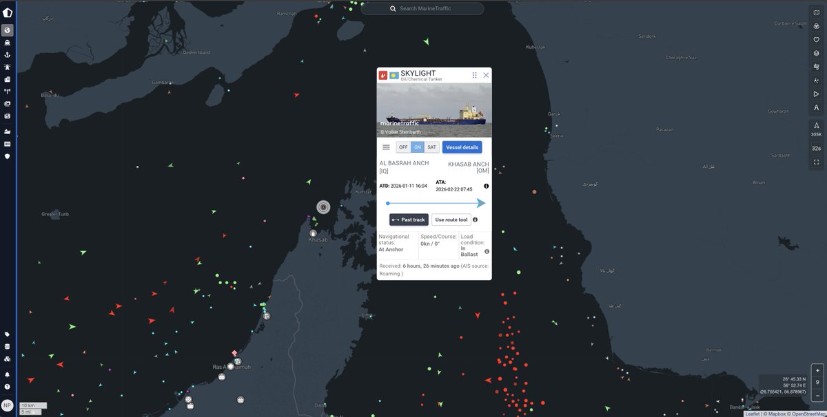Open the help question mark icon
This screenshot has width=827, height=417.
point(8,387)
